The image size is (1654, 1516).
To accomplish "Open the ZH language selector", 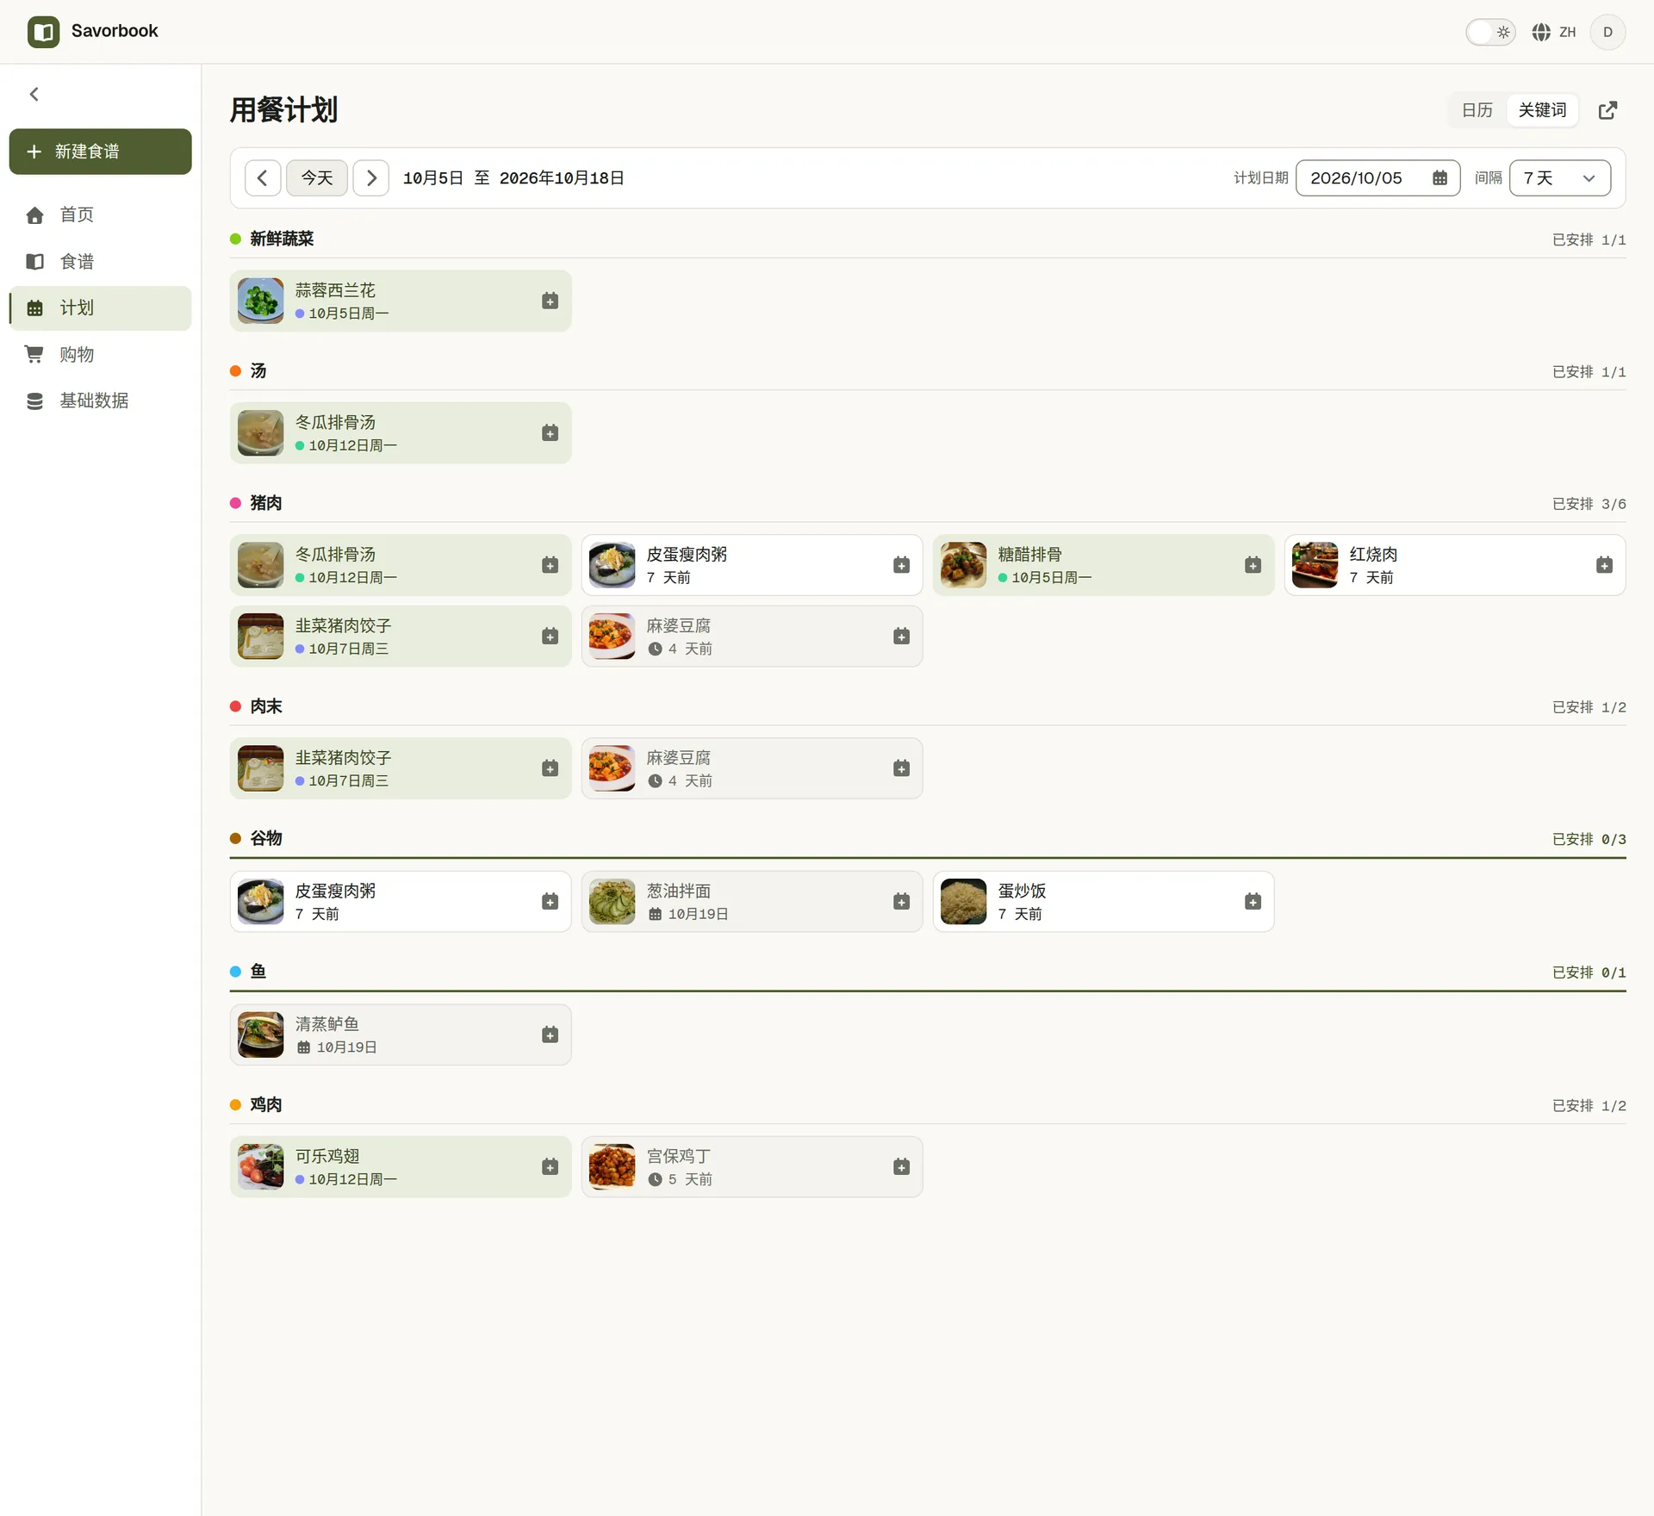I will 1554,32.
